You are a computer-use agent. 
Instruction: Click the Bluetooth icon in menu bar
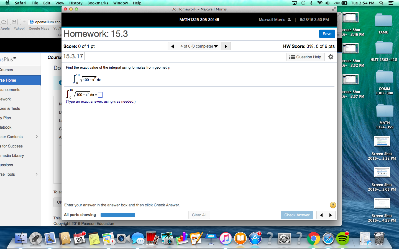click(311, 3)
